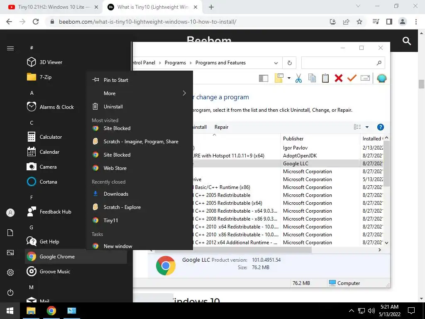This screenshot has width=425, height=319.
Task: Click Share this page icon in Chrome
Action: [x=346, y=22]
